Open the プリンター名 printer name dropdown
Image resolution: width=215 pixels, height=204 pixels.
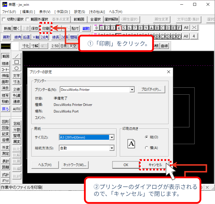pos(132,90)
